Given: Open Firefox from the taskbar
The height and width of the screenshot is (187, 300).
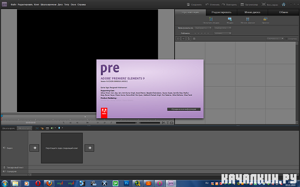Looking at the screenshot, I should pyautogui.click(x=49, y=184).
